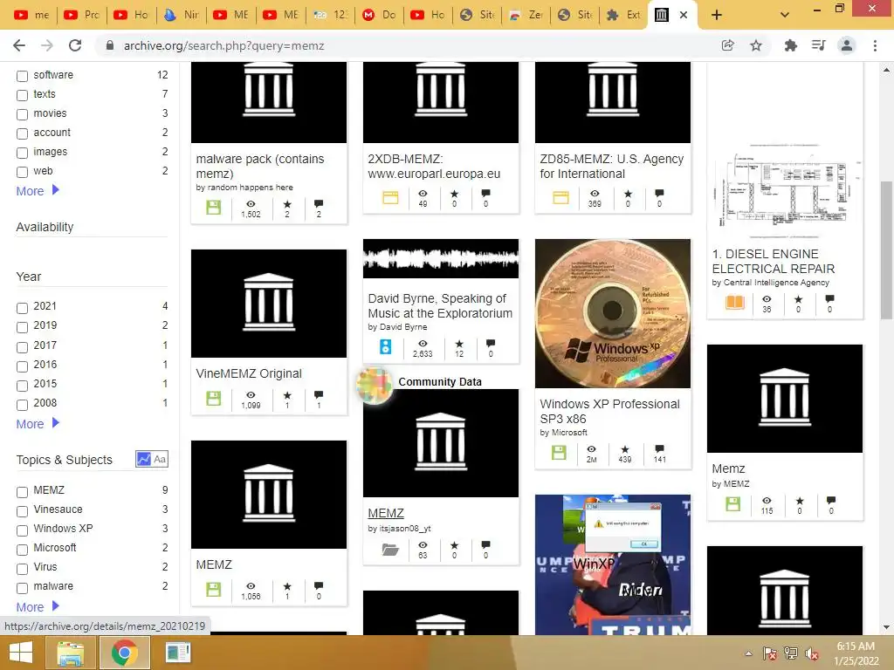Open 'malware pack (contains memz)' title
The image size is (894, 670).
point(260,167)
